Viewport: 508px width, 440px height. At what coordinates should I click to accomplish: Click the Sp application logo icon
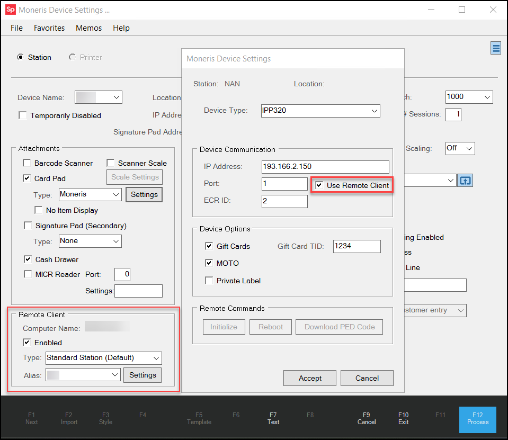pyautogui.click(x=11, y=10)
